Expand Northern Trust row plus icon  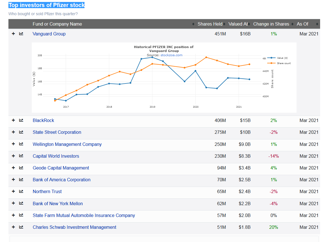point(13,191)
